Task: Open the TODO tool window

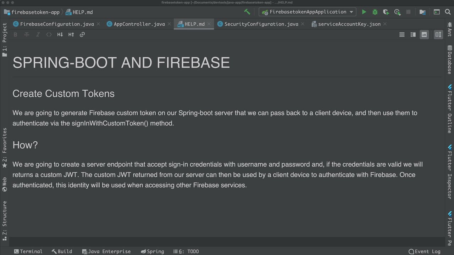Action: coord(186,251)
